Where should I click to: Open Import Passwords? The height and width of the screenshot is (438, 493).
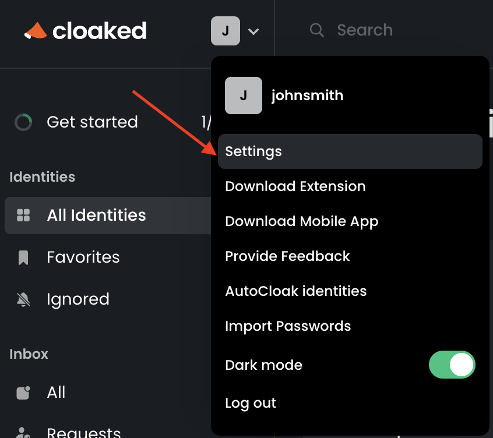click(350, 326)
